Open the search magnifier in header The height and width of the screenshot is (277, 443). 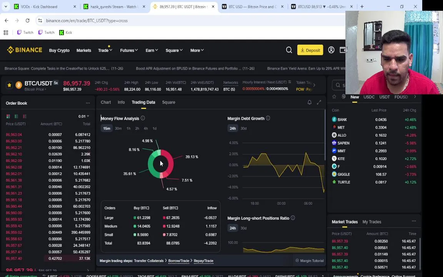point(289,50)
